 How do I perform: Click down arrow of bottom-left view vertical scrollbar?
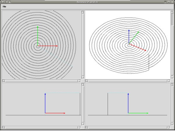coord(83,124)
